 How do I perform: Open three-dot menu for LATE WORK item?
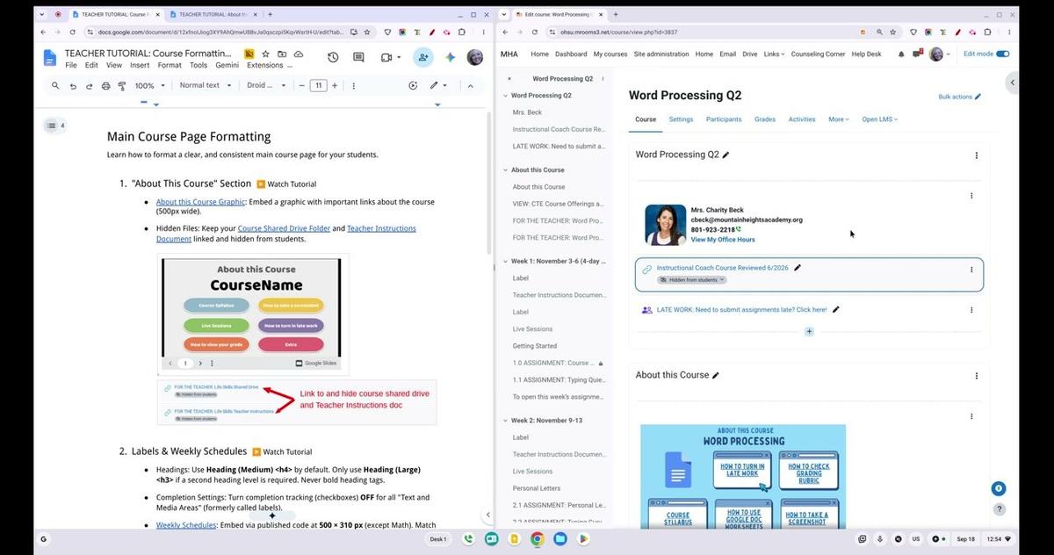(x=971, y=310)
